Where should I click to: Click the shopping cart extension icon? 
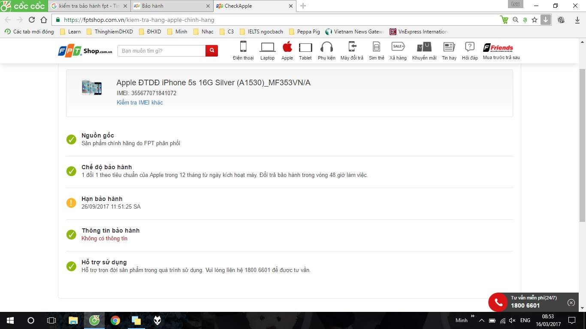pyautogui.click(x=504, y=20)
